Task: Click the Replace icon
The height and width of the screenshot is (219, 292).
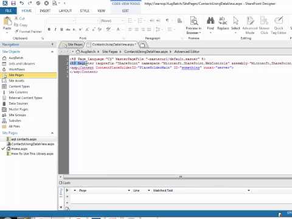Action: pyautogui.click(x=223, y=21)
